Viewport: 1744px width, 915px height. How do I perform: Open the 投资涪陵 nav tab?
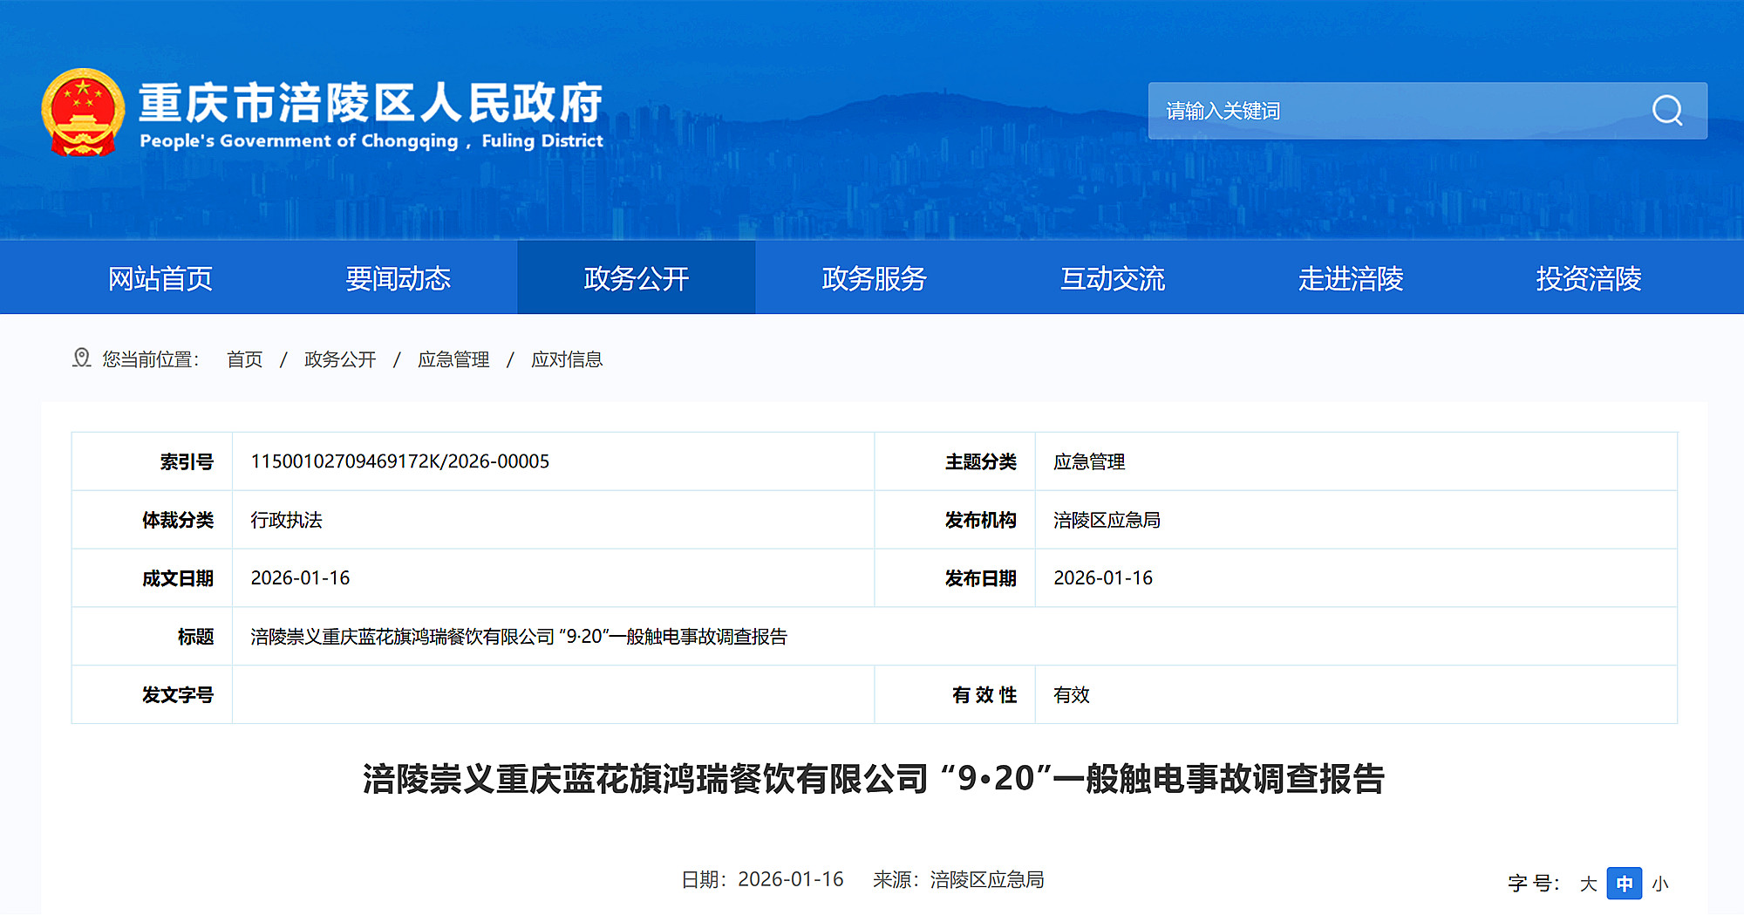pyautogui.click(x=1589, y=278)
